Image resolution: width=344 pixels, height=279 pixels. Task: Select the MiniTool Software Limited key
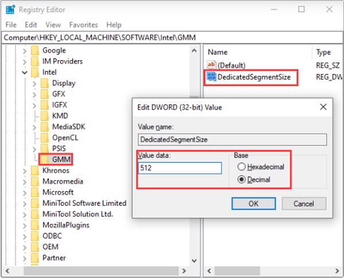[x=84, y=203]
